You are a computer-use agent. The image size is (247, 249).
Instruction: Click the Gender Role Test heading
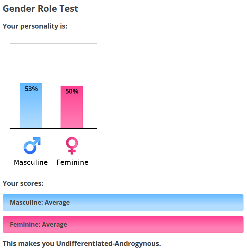pyautogui.click(x=40, y=9)
